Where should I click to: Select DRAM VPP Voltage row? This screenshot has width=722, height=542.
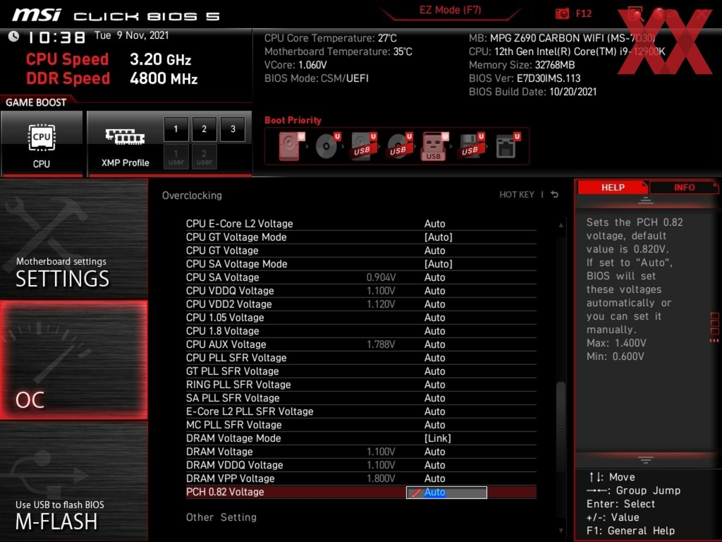[x=361, y=478]
